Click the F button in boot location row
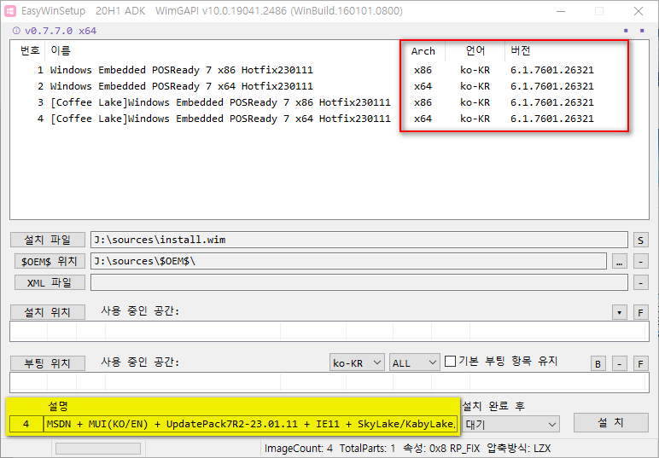 coord(640,363)
